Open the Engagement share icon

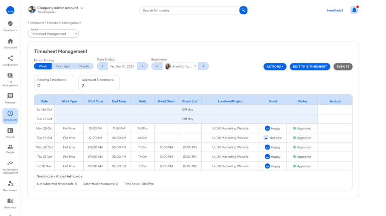pos(10,59)
